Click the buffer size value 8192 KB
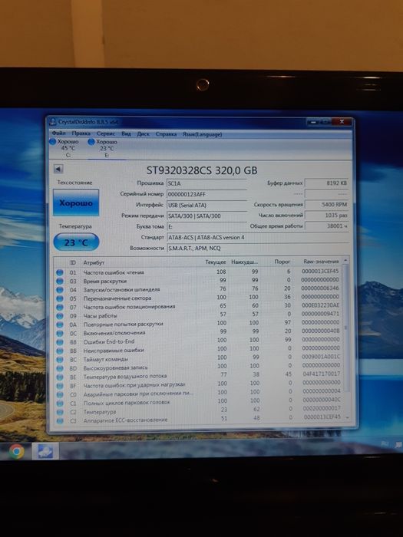The image size is (403, 537). point(326,183)
